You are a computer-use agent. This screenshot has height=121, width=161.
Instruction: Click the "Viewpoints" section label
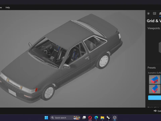(x=154, y=28)
